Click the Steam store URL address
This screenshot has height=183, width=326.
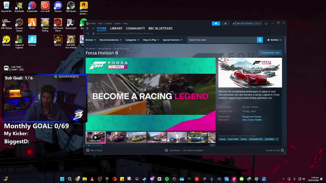124,33
